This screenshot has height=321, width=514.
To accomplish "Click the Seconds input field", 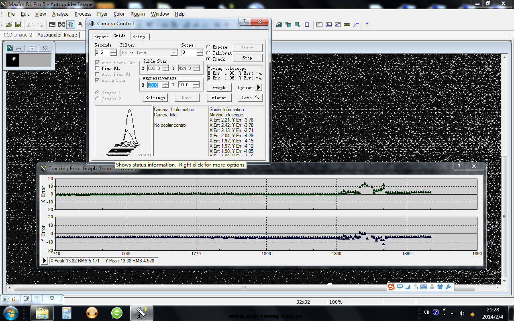I will pos(102,53).
